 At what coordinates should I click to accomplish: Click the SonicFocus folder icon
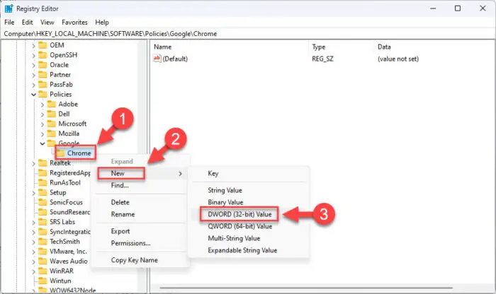pos(43,202)
